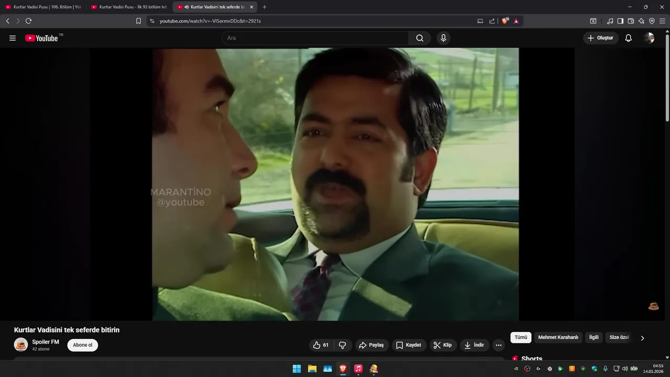This screenshot has width=670, height=377.
Task: Open Brave Shields lion icon
Action: pyautogui.click(x=505, y=21)
